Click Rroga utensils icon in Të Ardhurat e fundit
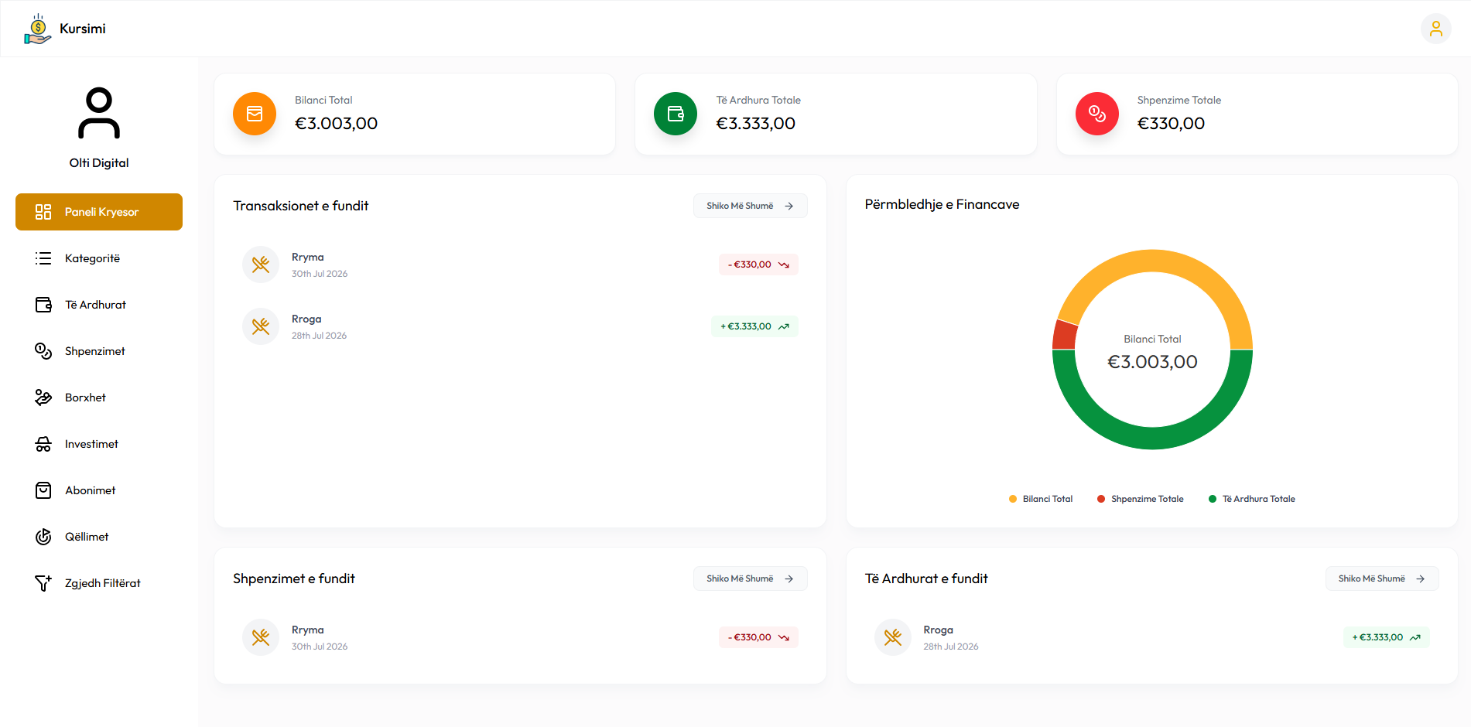Viewport: 1471px width, 727px height. pos(892,637)
